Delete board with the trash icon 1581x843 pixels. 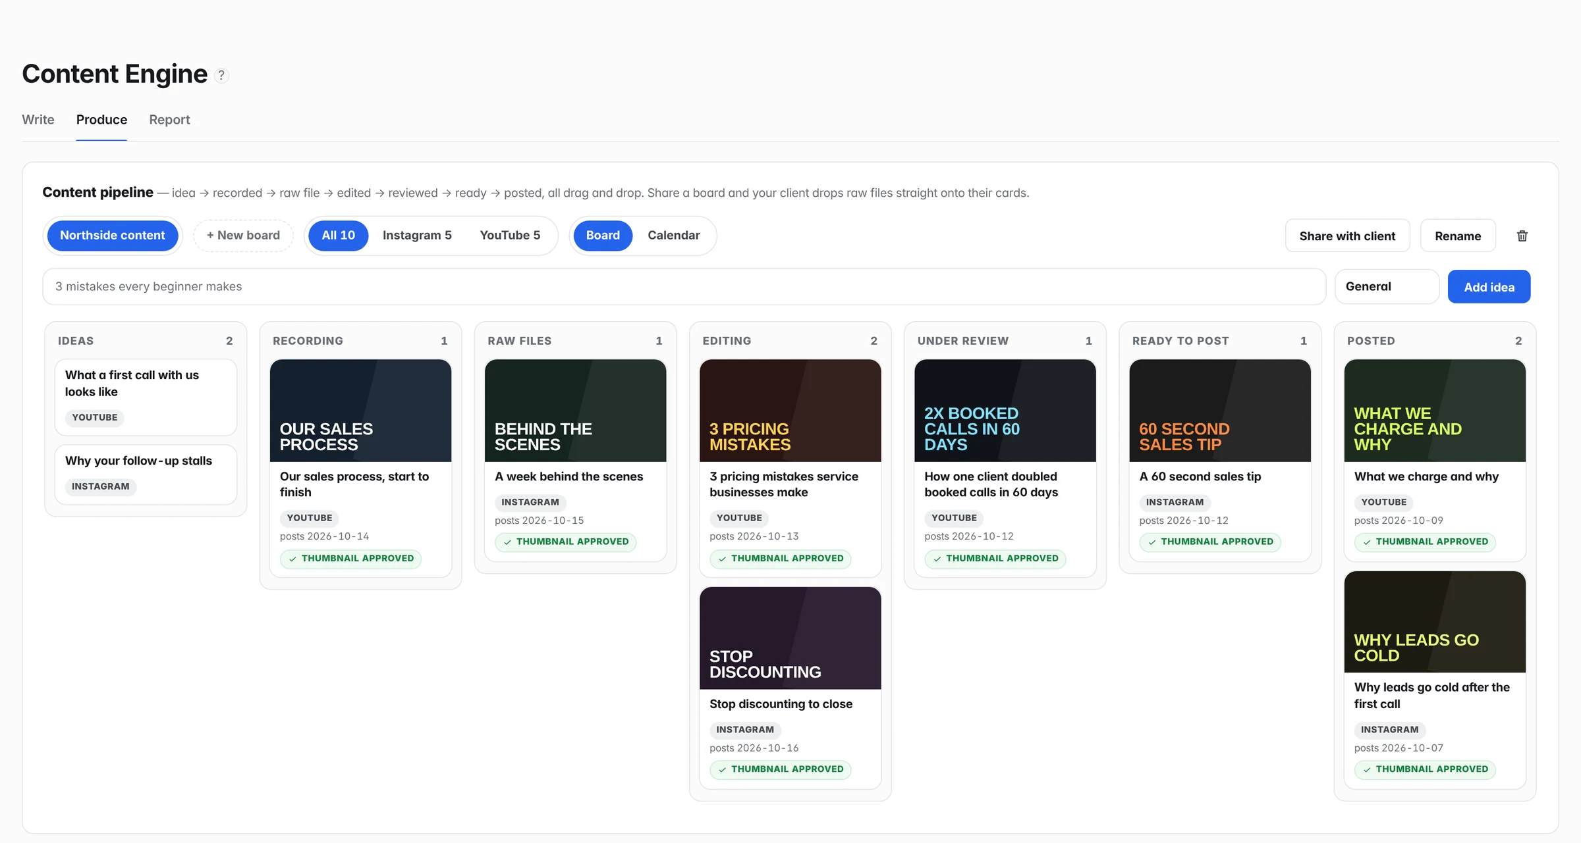1522,236
